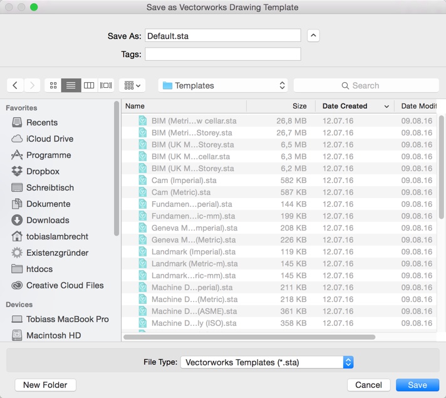The image size is (446, 398).
Task: Open the File Type dropdown
Action: (267, 362)
